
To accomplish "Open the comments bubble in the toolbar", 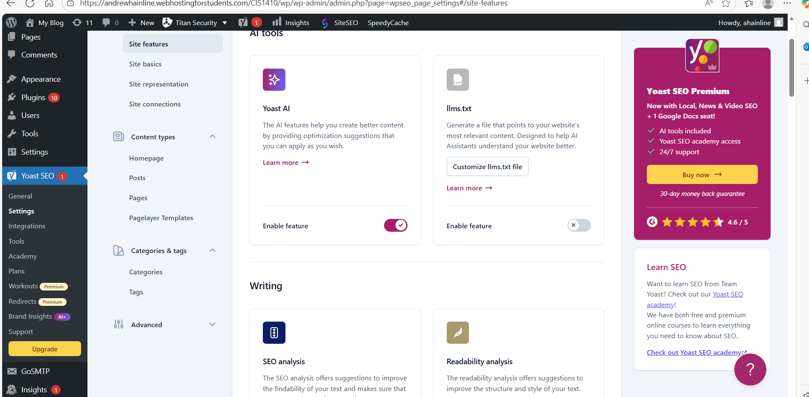I will tap(107, 22).
